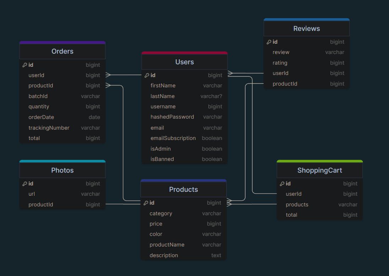The image size is (389, 276).
Task: Select the total field in Orders
Action: coord(62,138)
